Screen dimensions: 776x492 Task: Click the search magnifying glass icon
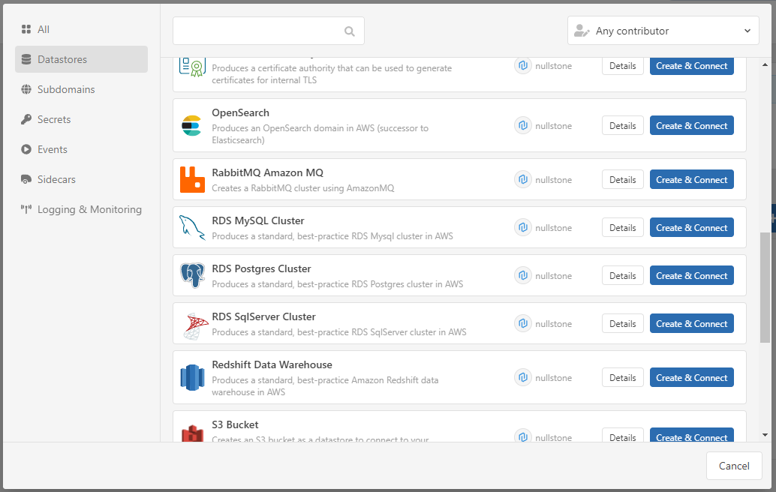coord(349,31)
